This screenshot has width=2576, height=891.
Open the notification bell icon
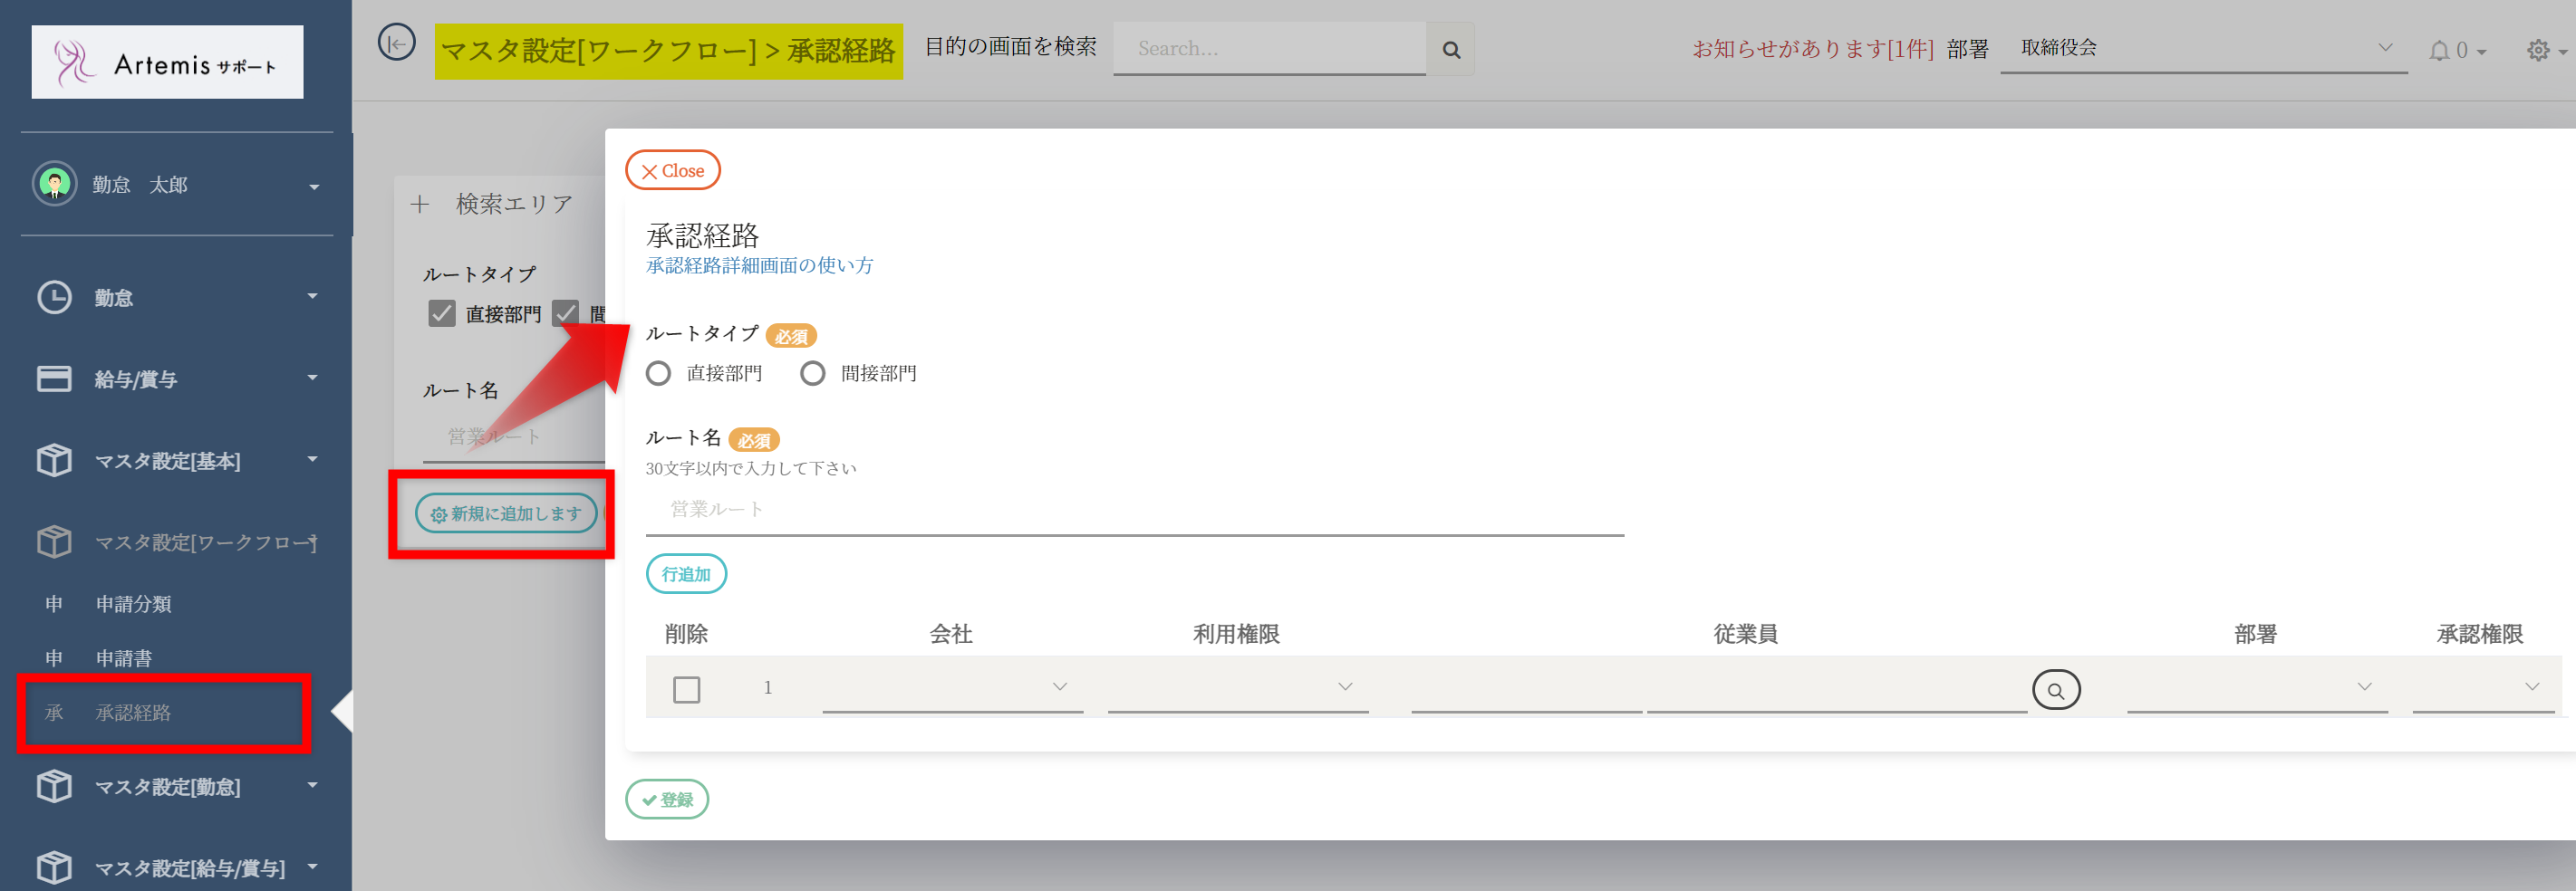2440,50
